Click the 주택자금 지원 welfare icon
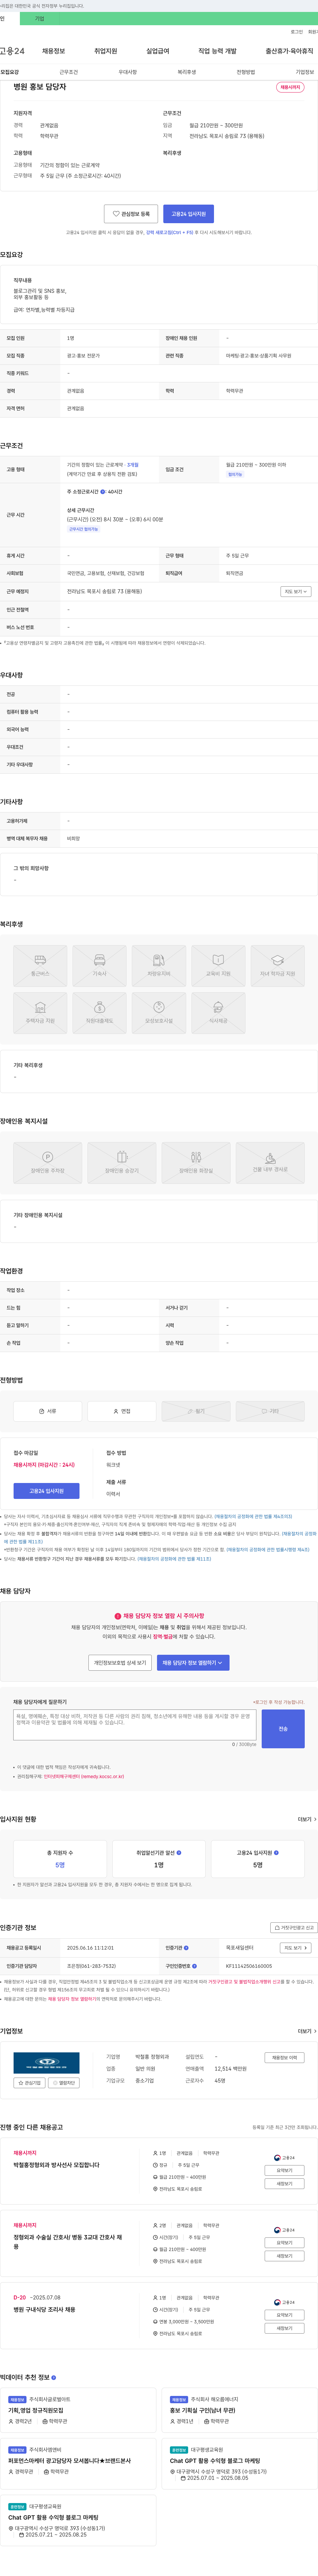Screen dimensions: 318x2576 click(x=40, y=1013)
